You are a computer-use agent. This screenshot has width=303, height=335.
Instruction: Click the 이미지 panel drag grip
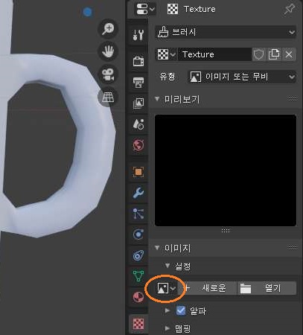293,248
